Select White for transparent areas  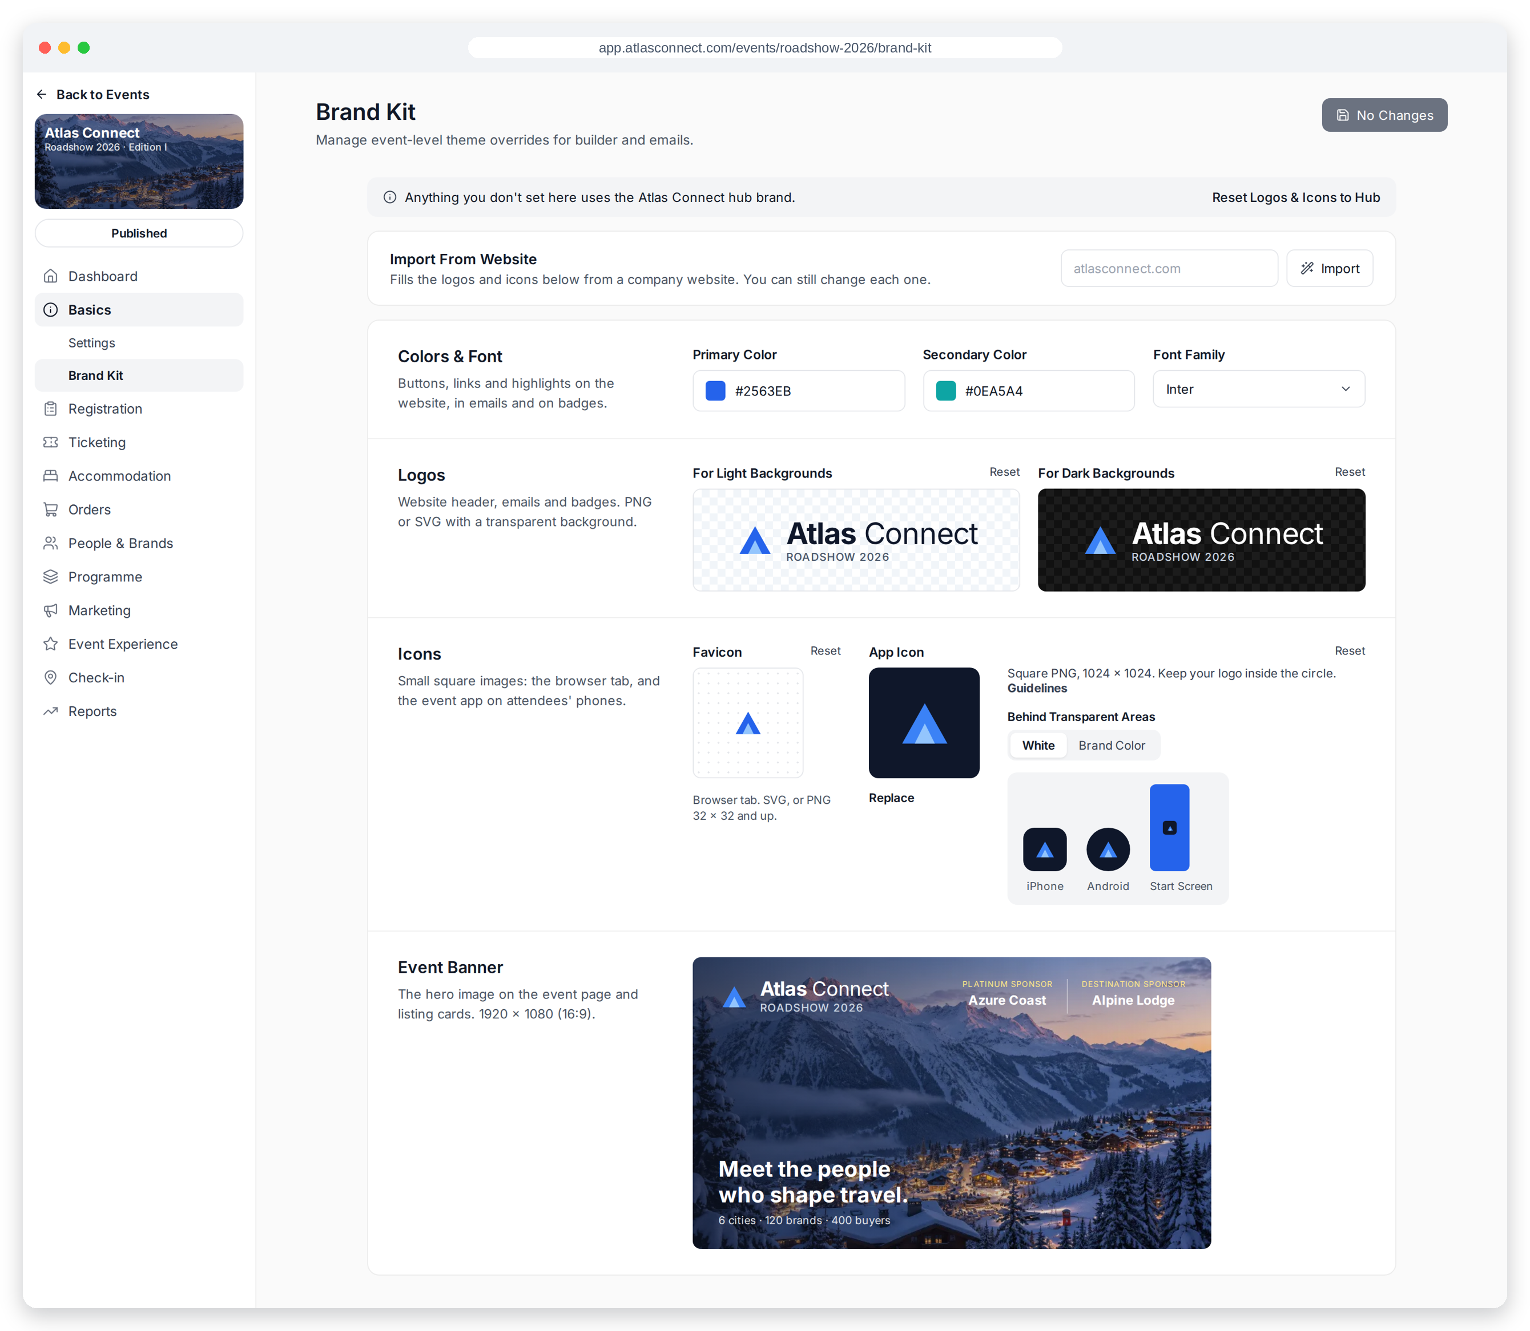point(1037,745)
